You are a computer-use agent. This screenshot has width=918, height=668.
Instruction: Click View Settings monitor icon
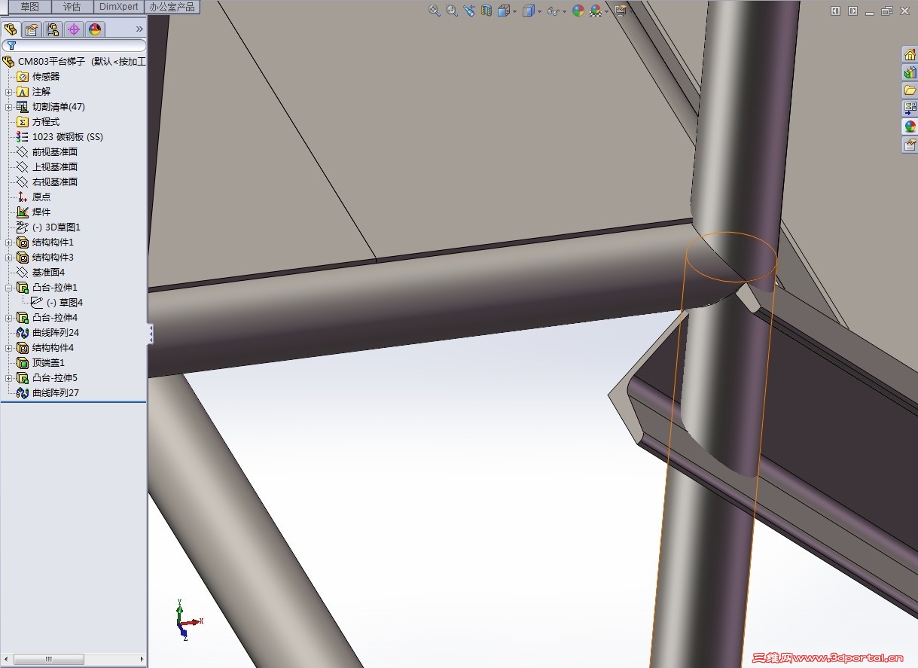click(621, 11)
